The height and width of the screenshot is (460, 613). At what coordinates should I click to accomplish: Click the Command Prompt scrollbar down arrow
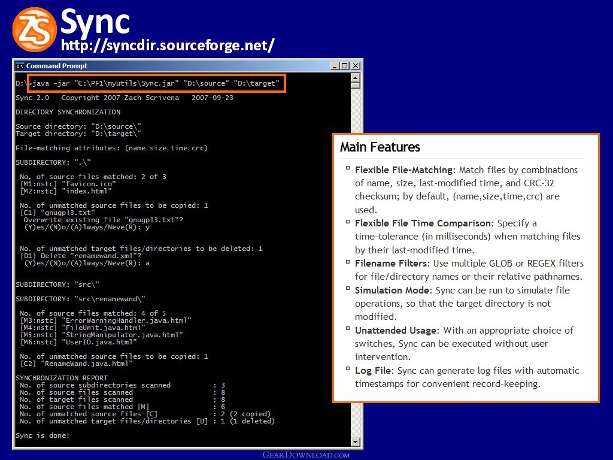coord(355,442)
